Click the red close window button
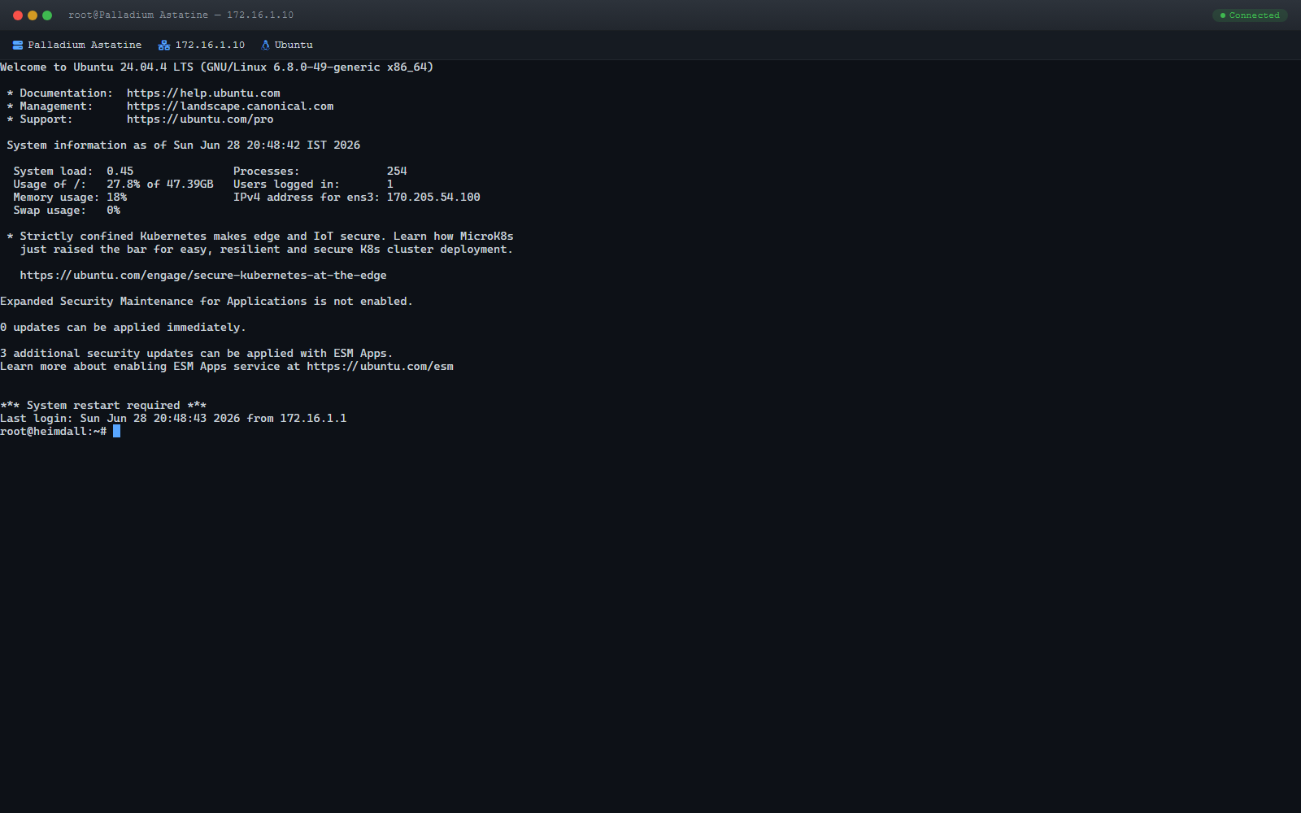This screenshot has width=1301, height=813. click(x=18, y=15)
